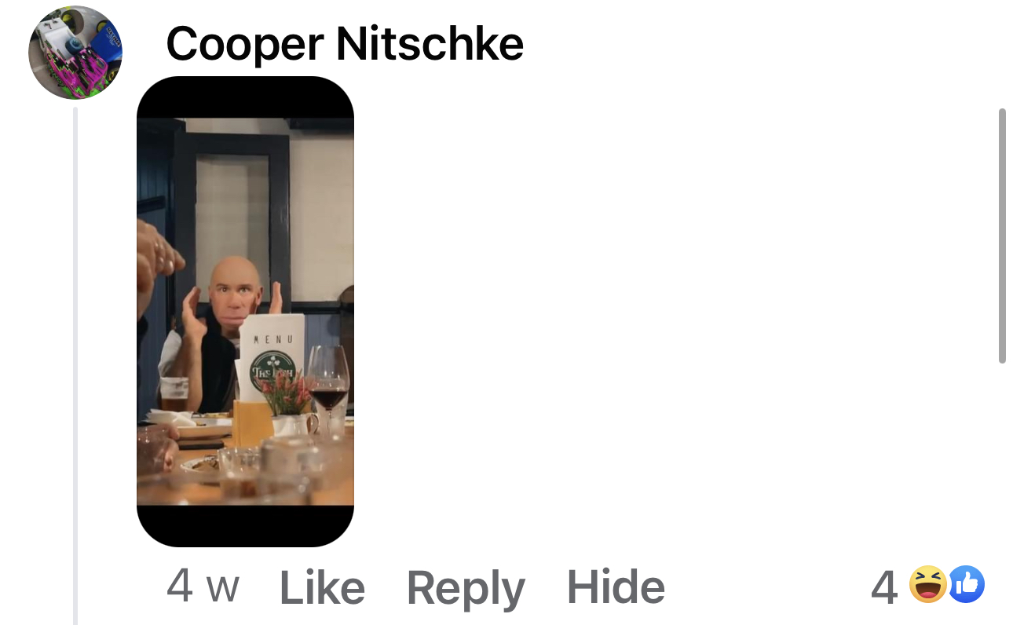1013x625 pixels.
Task: Click the black bar atop the video
Action: click(245, 97)
